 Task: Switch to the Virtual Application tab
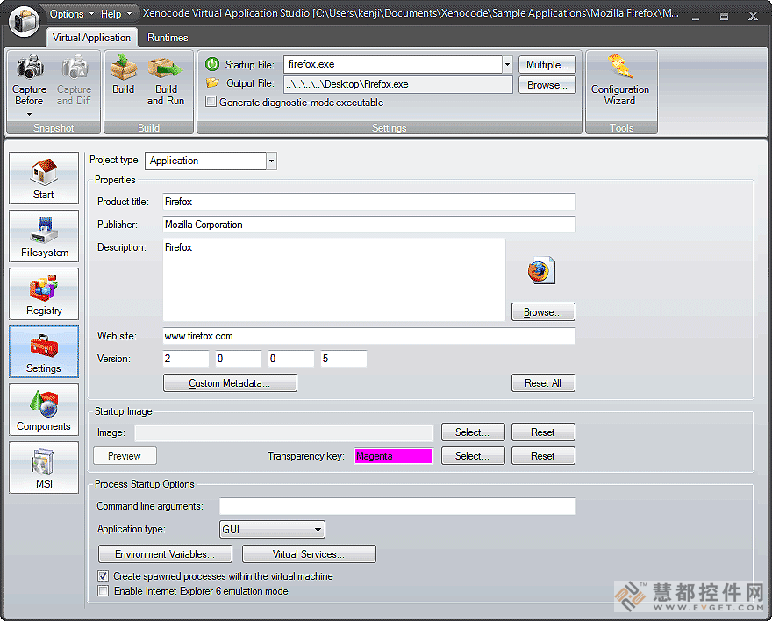91,38
